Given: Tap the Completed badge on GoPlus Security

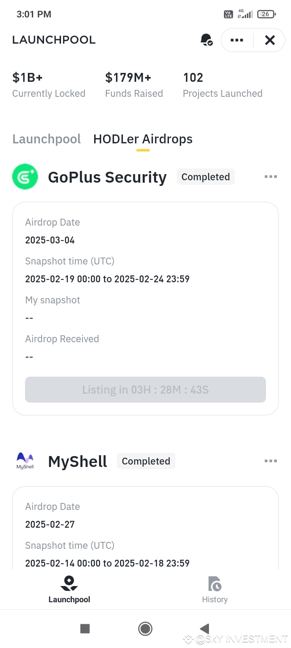Looking at the screenshot, I should click(x=205, y=177).
